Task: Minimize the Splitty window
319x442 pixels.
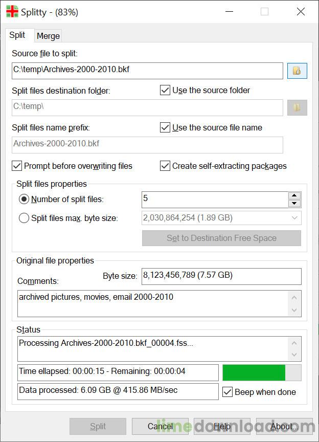Action: (230, 12)
